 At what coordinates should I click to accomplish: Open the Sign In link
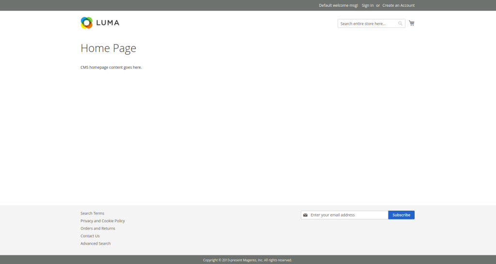point(368,5)
